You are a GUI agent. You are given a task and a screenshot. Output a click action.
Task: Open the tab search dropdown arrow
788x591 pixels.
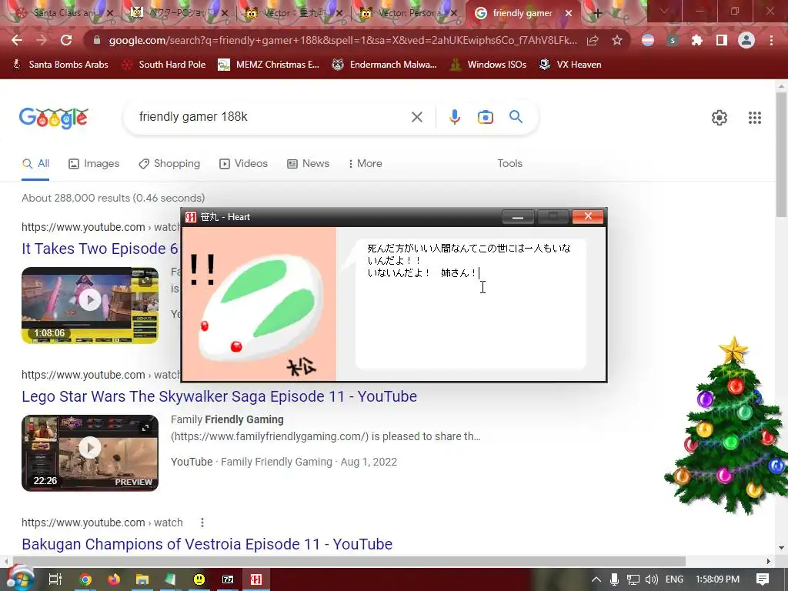[663, 11]
